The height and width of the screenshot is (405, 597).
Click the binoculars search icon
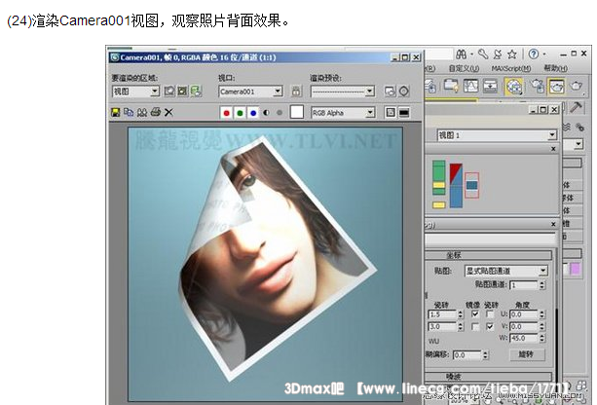[x=459, y=53]
